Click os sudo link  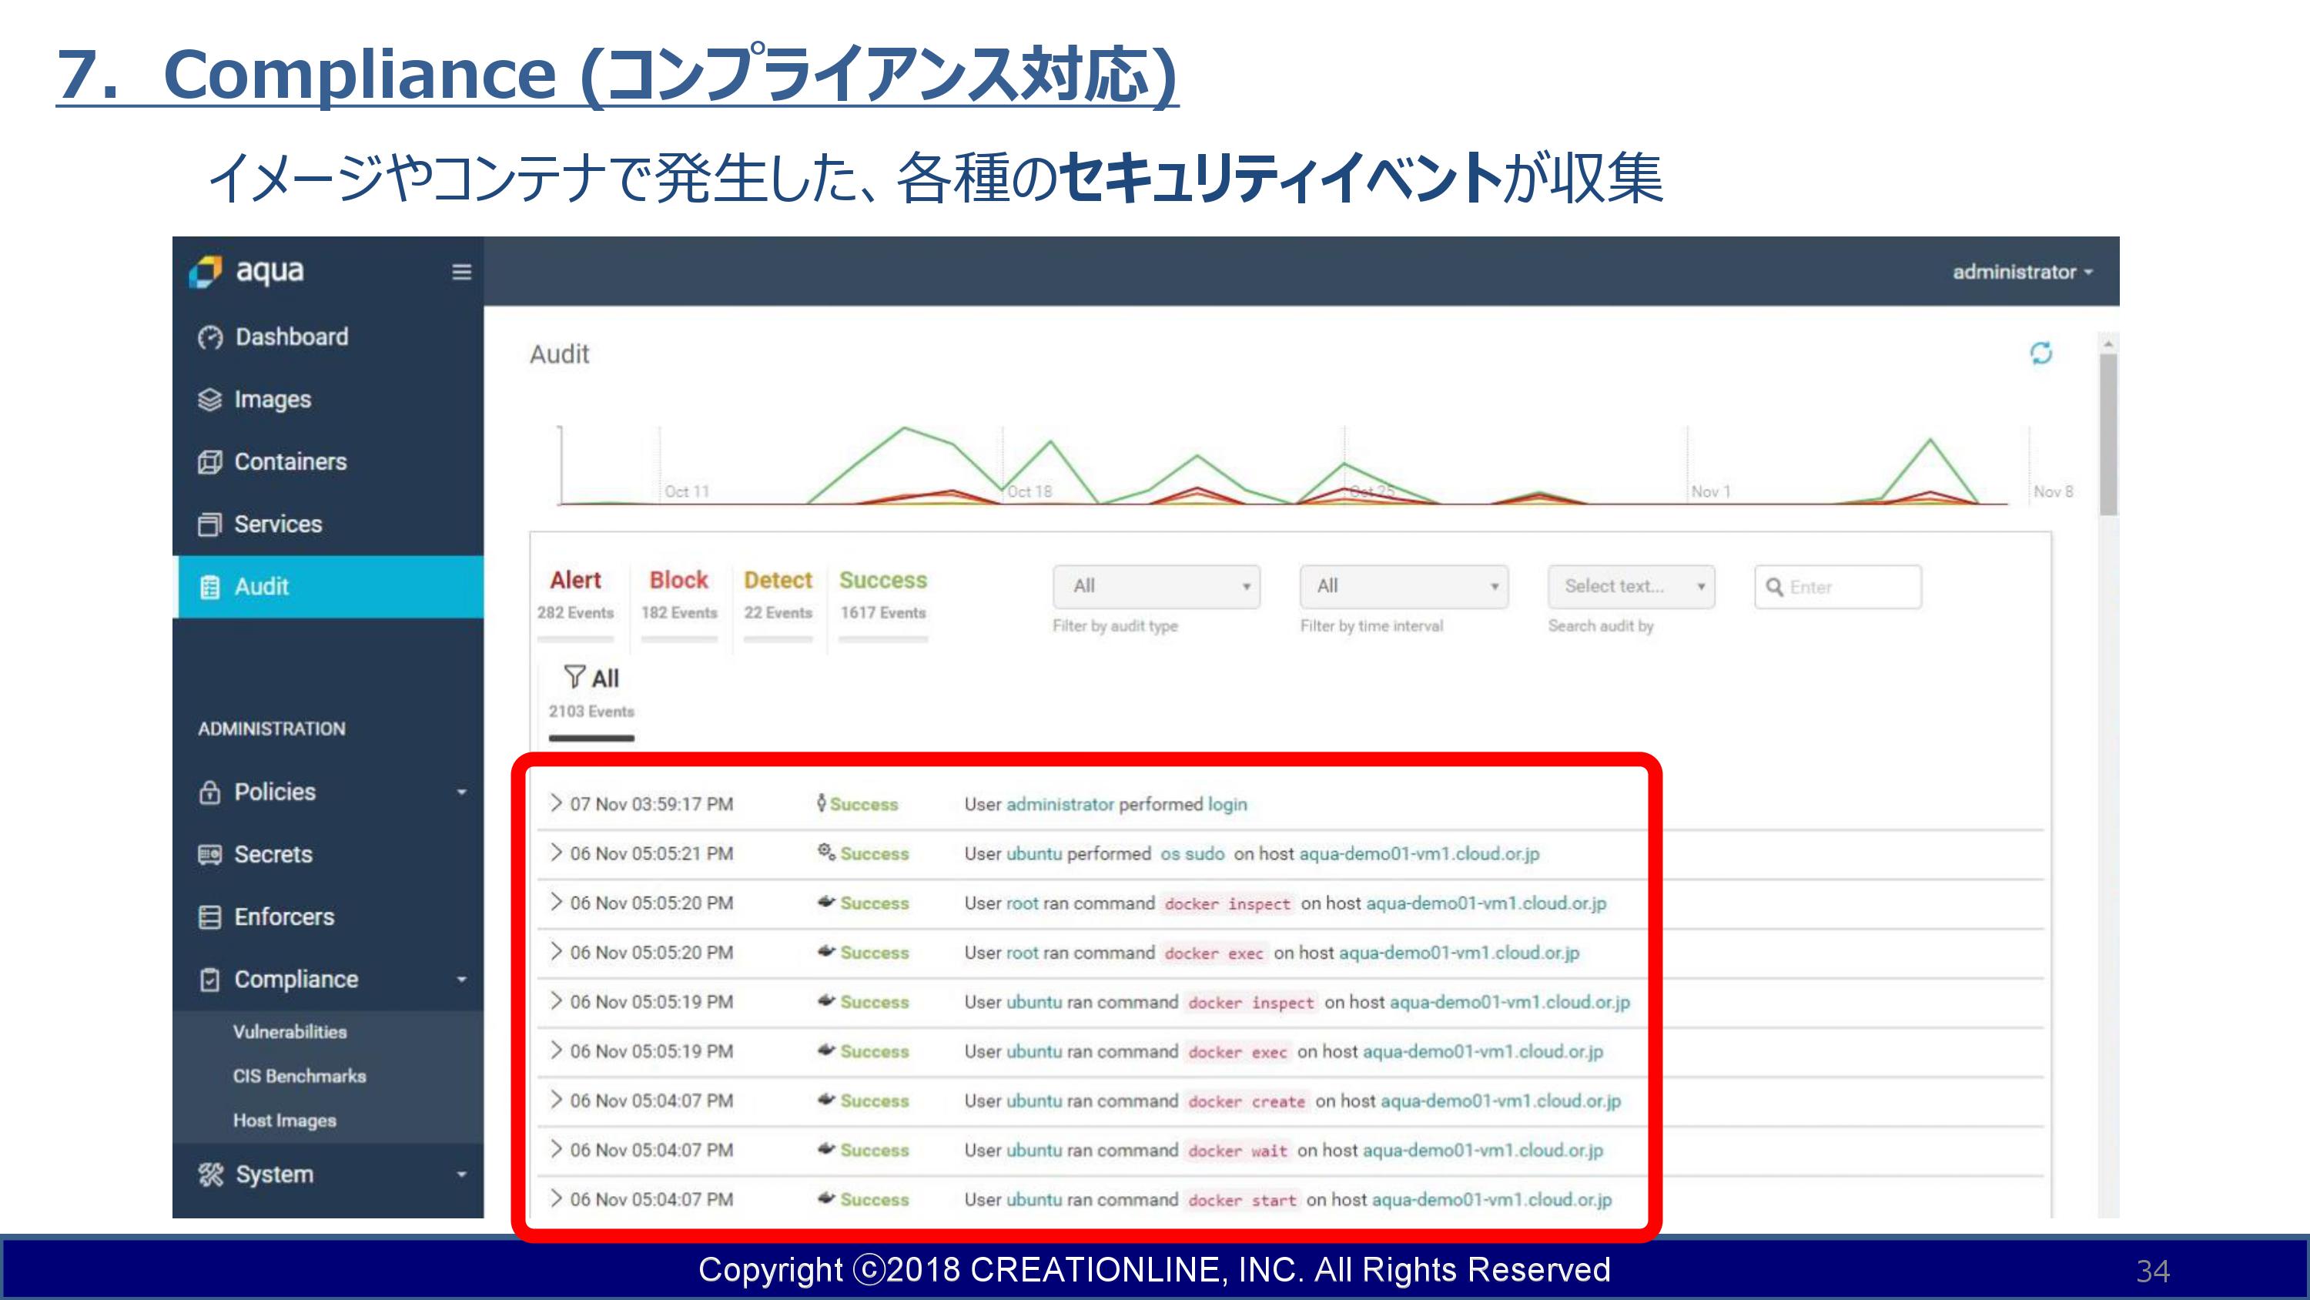click(1192, 853)
